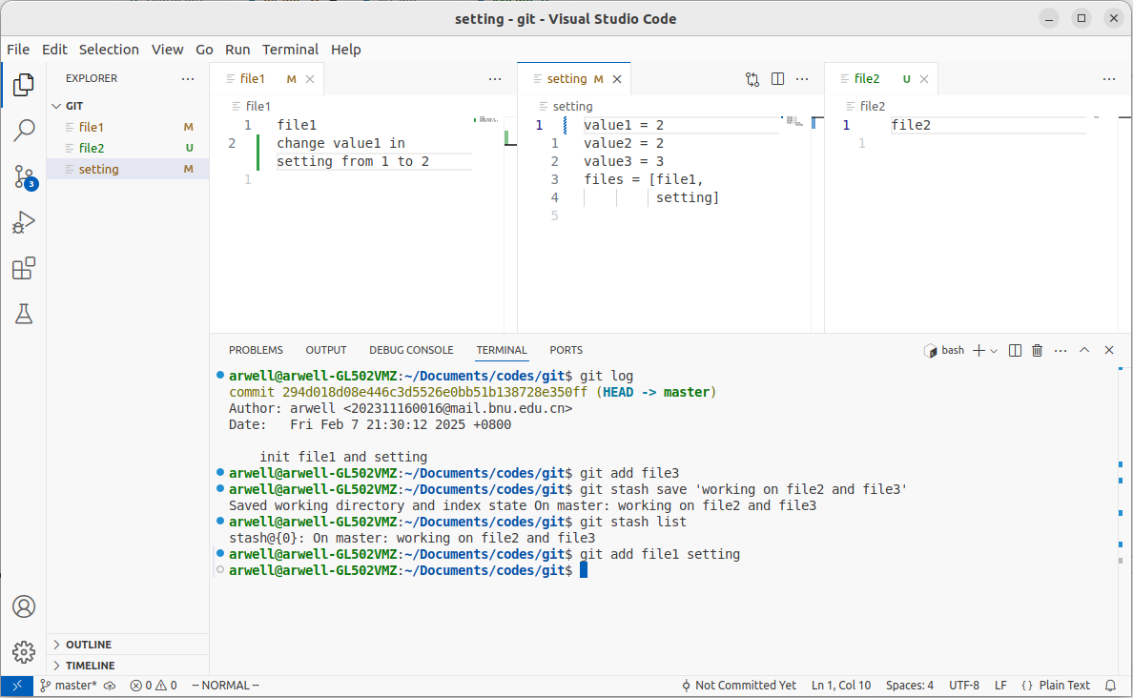Toggle notifications bell in status bar

pyautogui.click(x=1110, y=686)
